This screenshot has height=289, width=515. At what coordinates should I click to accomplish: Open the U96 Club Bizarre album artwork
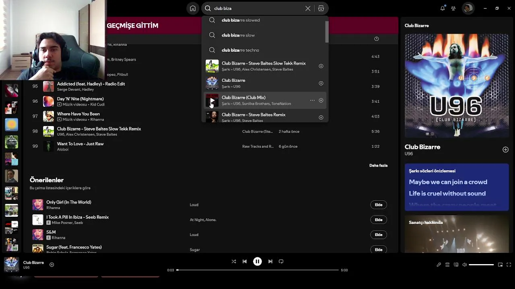pos(457,86)
